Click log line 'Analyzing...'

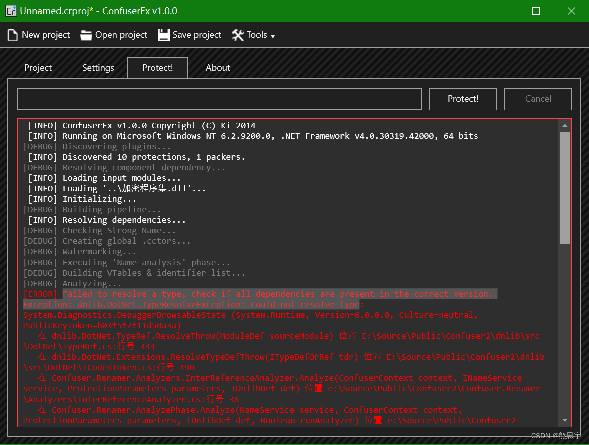[72, 284]
